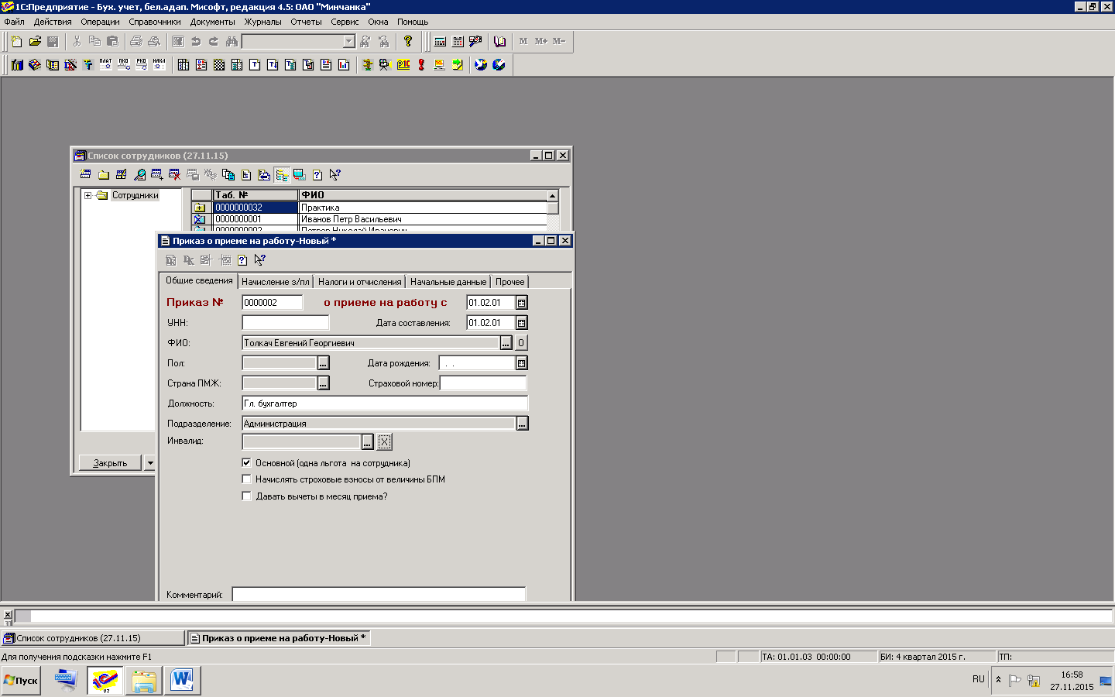Viewport: 1115px width, 697px height.
Task: Toggle hierarchical list icon in employee list toolbar
Action: (282, 175)
